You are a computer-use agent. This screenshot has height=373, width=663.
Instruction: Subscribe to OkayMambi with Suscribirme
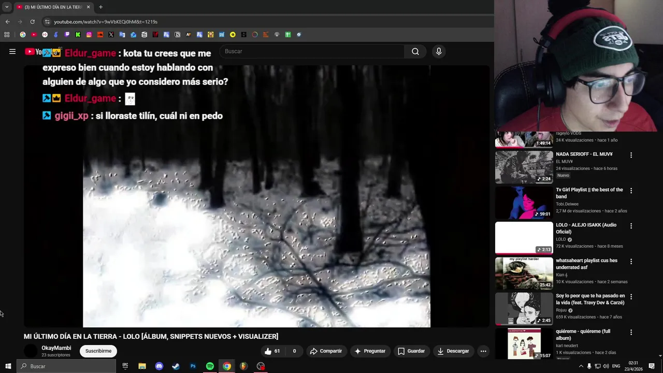[98, 351]
